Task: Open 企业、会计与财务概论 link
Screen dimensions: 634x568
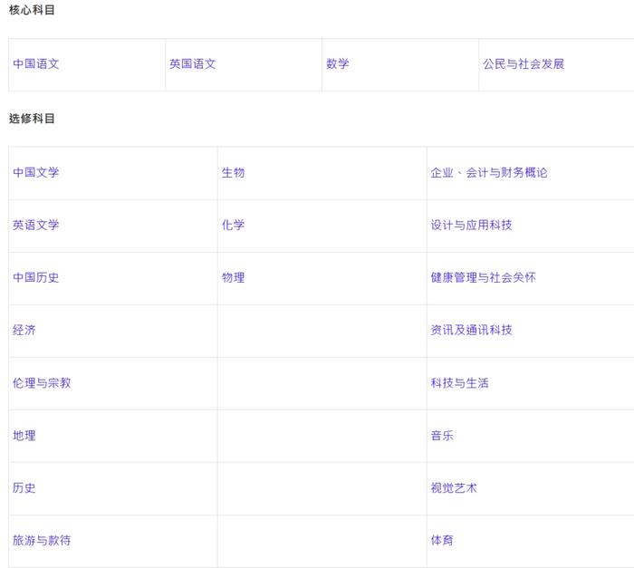Action: pos(489,172)
